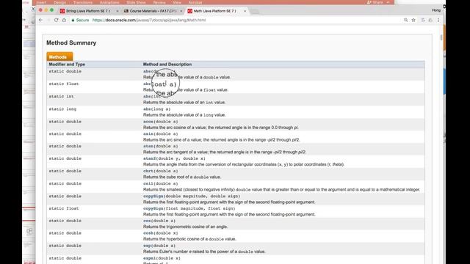Open the exp(double a) method link
Image resolution: width=470 pixels, height=264 pixels.
(147, 246)
